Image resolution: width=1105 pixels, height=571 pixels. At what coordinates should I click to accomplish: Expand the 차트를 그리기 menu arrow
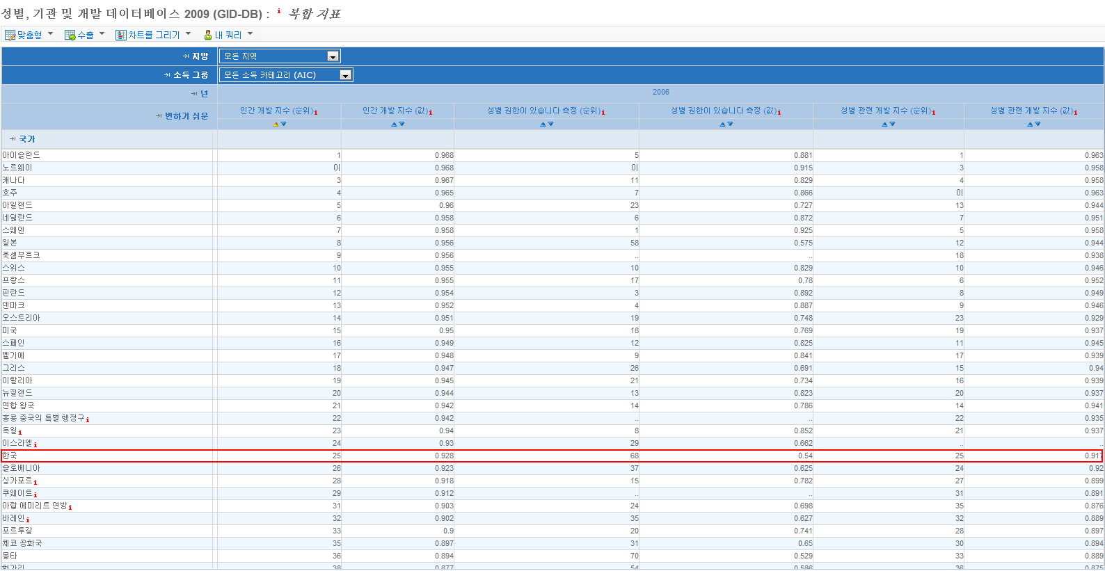(x=188, y=33)
